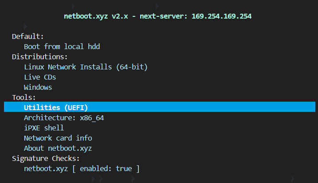Open the Live CDs menu entry
The width and height of the screenshot is (318, 183).
40,77
